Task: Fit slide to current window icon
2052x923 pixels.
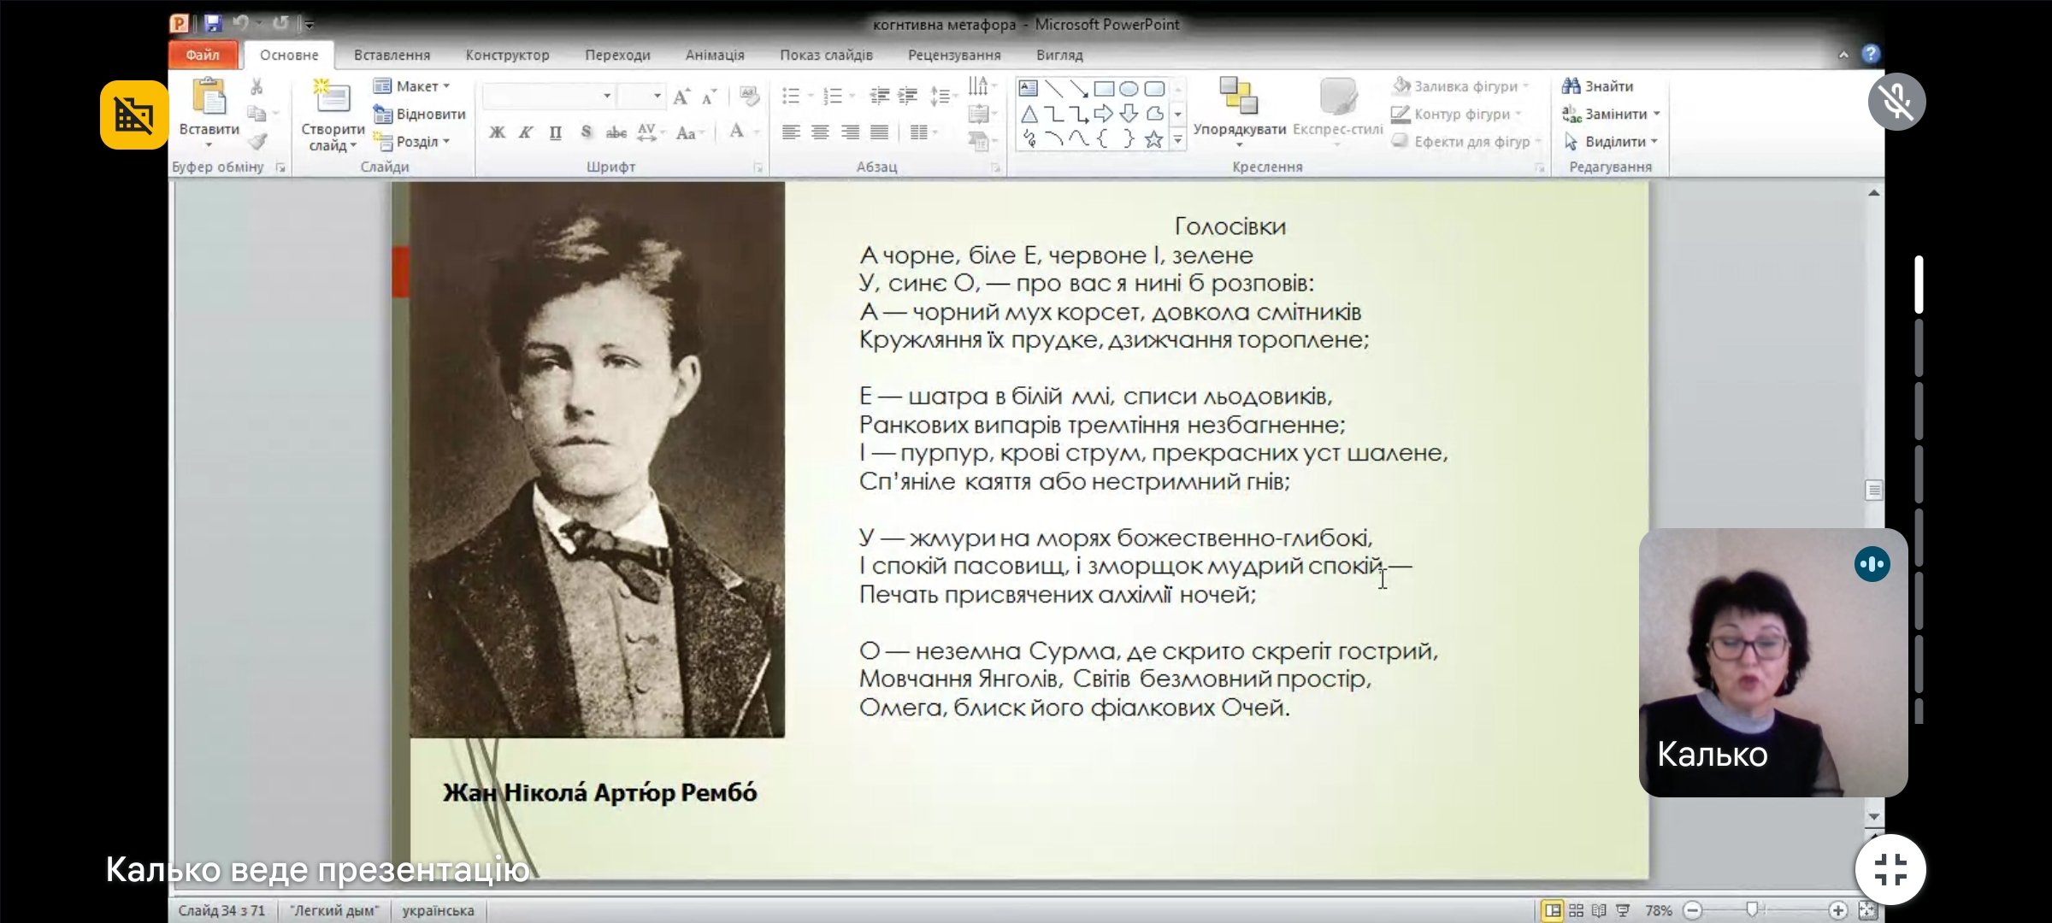Action: point(1867,910)
